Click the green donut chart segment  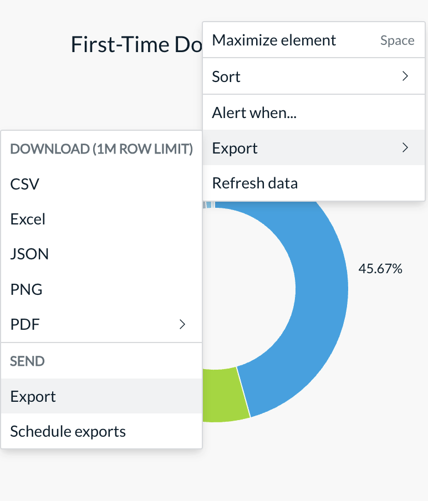(224, 395)
